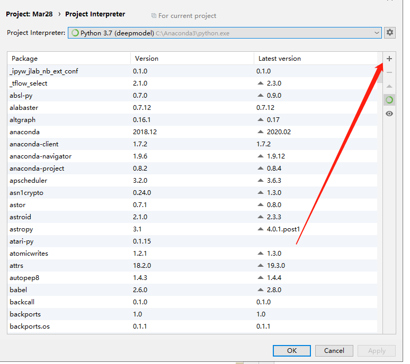Screen dimensions: 410x364
Task: Select the astropy package
Action: click(192, 229)
